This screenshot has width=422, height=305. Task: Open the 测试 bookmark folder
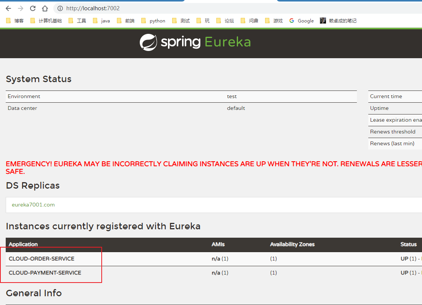181,21
